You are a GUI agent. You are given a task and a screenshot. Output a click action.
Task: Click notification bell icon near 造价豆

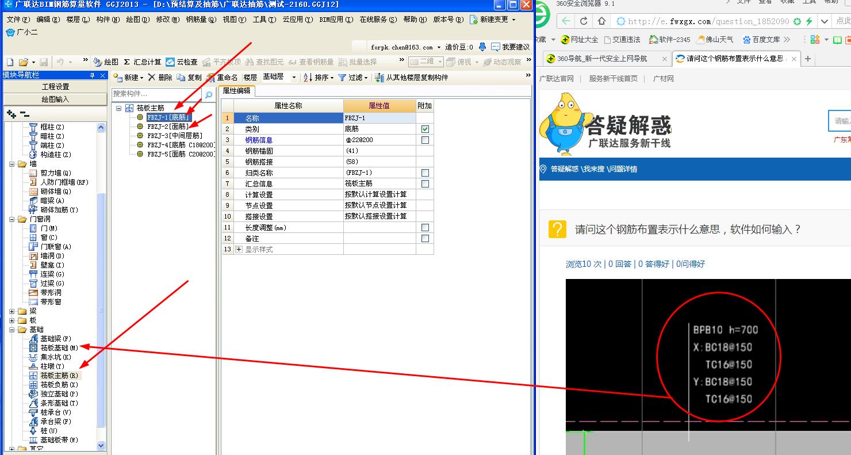point(482,47)
